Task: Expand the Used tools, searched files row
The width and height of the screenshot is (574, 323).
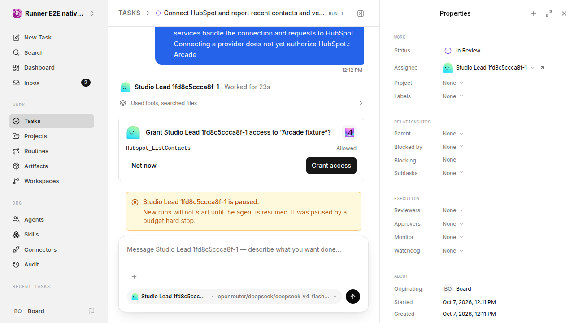Action: [241, 103]
